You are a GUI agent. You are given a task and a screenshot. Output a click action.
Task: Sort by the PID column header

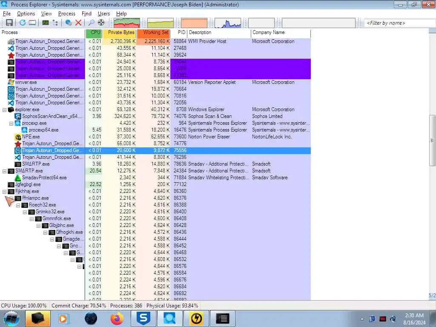[178, 32]
